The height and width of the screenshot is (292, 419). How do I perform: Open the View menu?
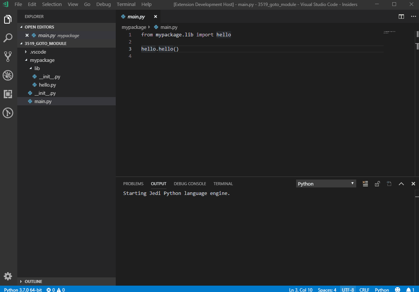(73, 4)
